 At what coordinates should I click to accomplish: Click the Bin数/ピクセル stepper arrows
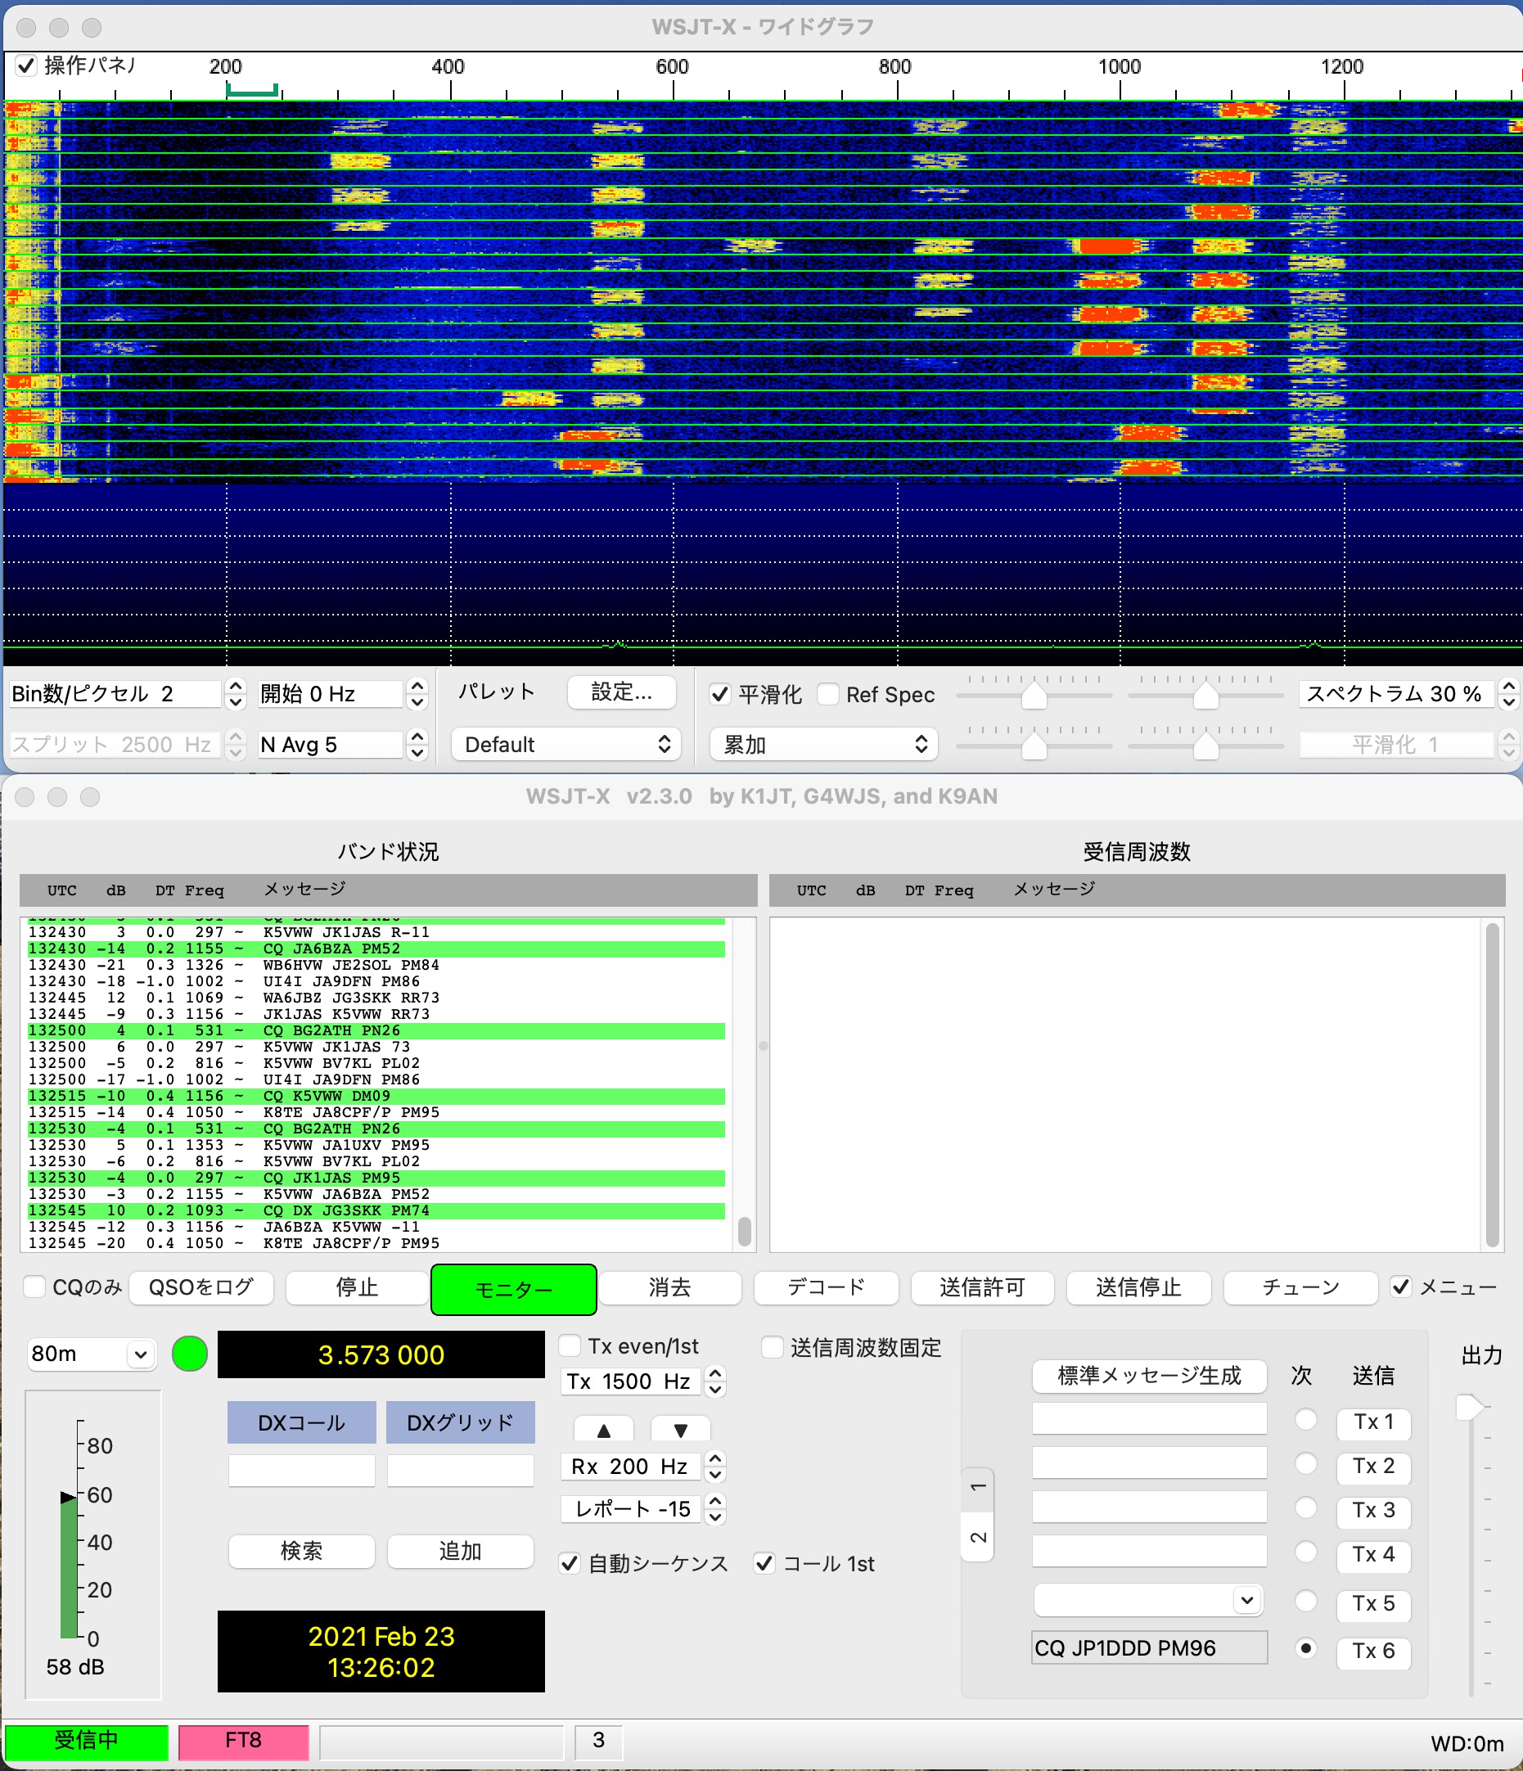coord(235,693)
